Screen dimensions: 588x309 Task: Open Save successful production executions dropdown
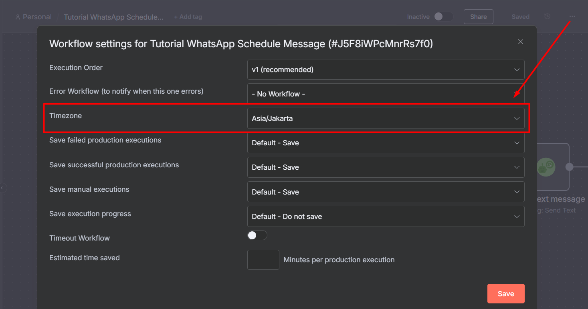click(386, 167)
